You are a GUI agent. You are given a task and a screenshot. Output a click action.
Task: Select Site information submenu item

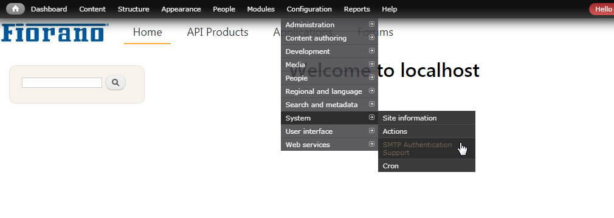tap(426, 117)
